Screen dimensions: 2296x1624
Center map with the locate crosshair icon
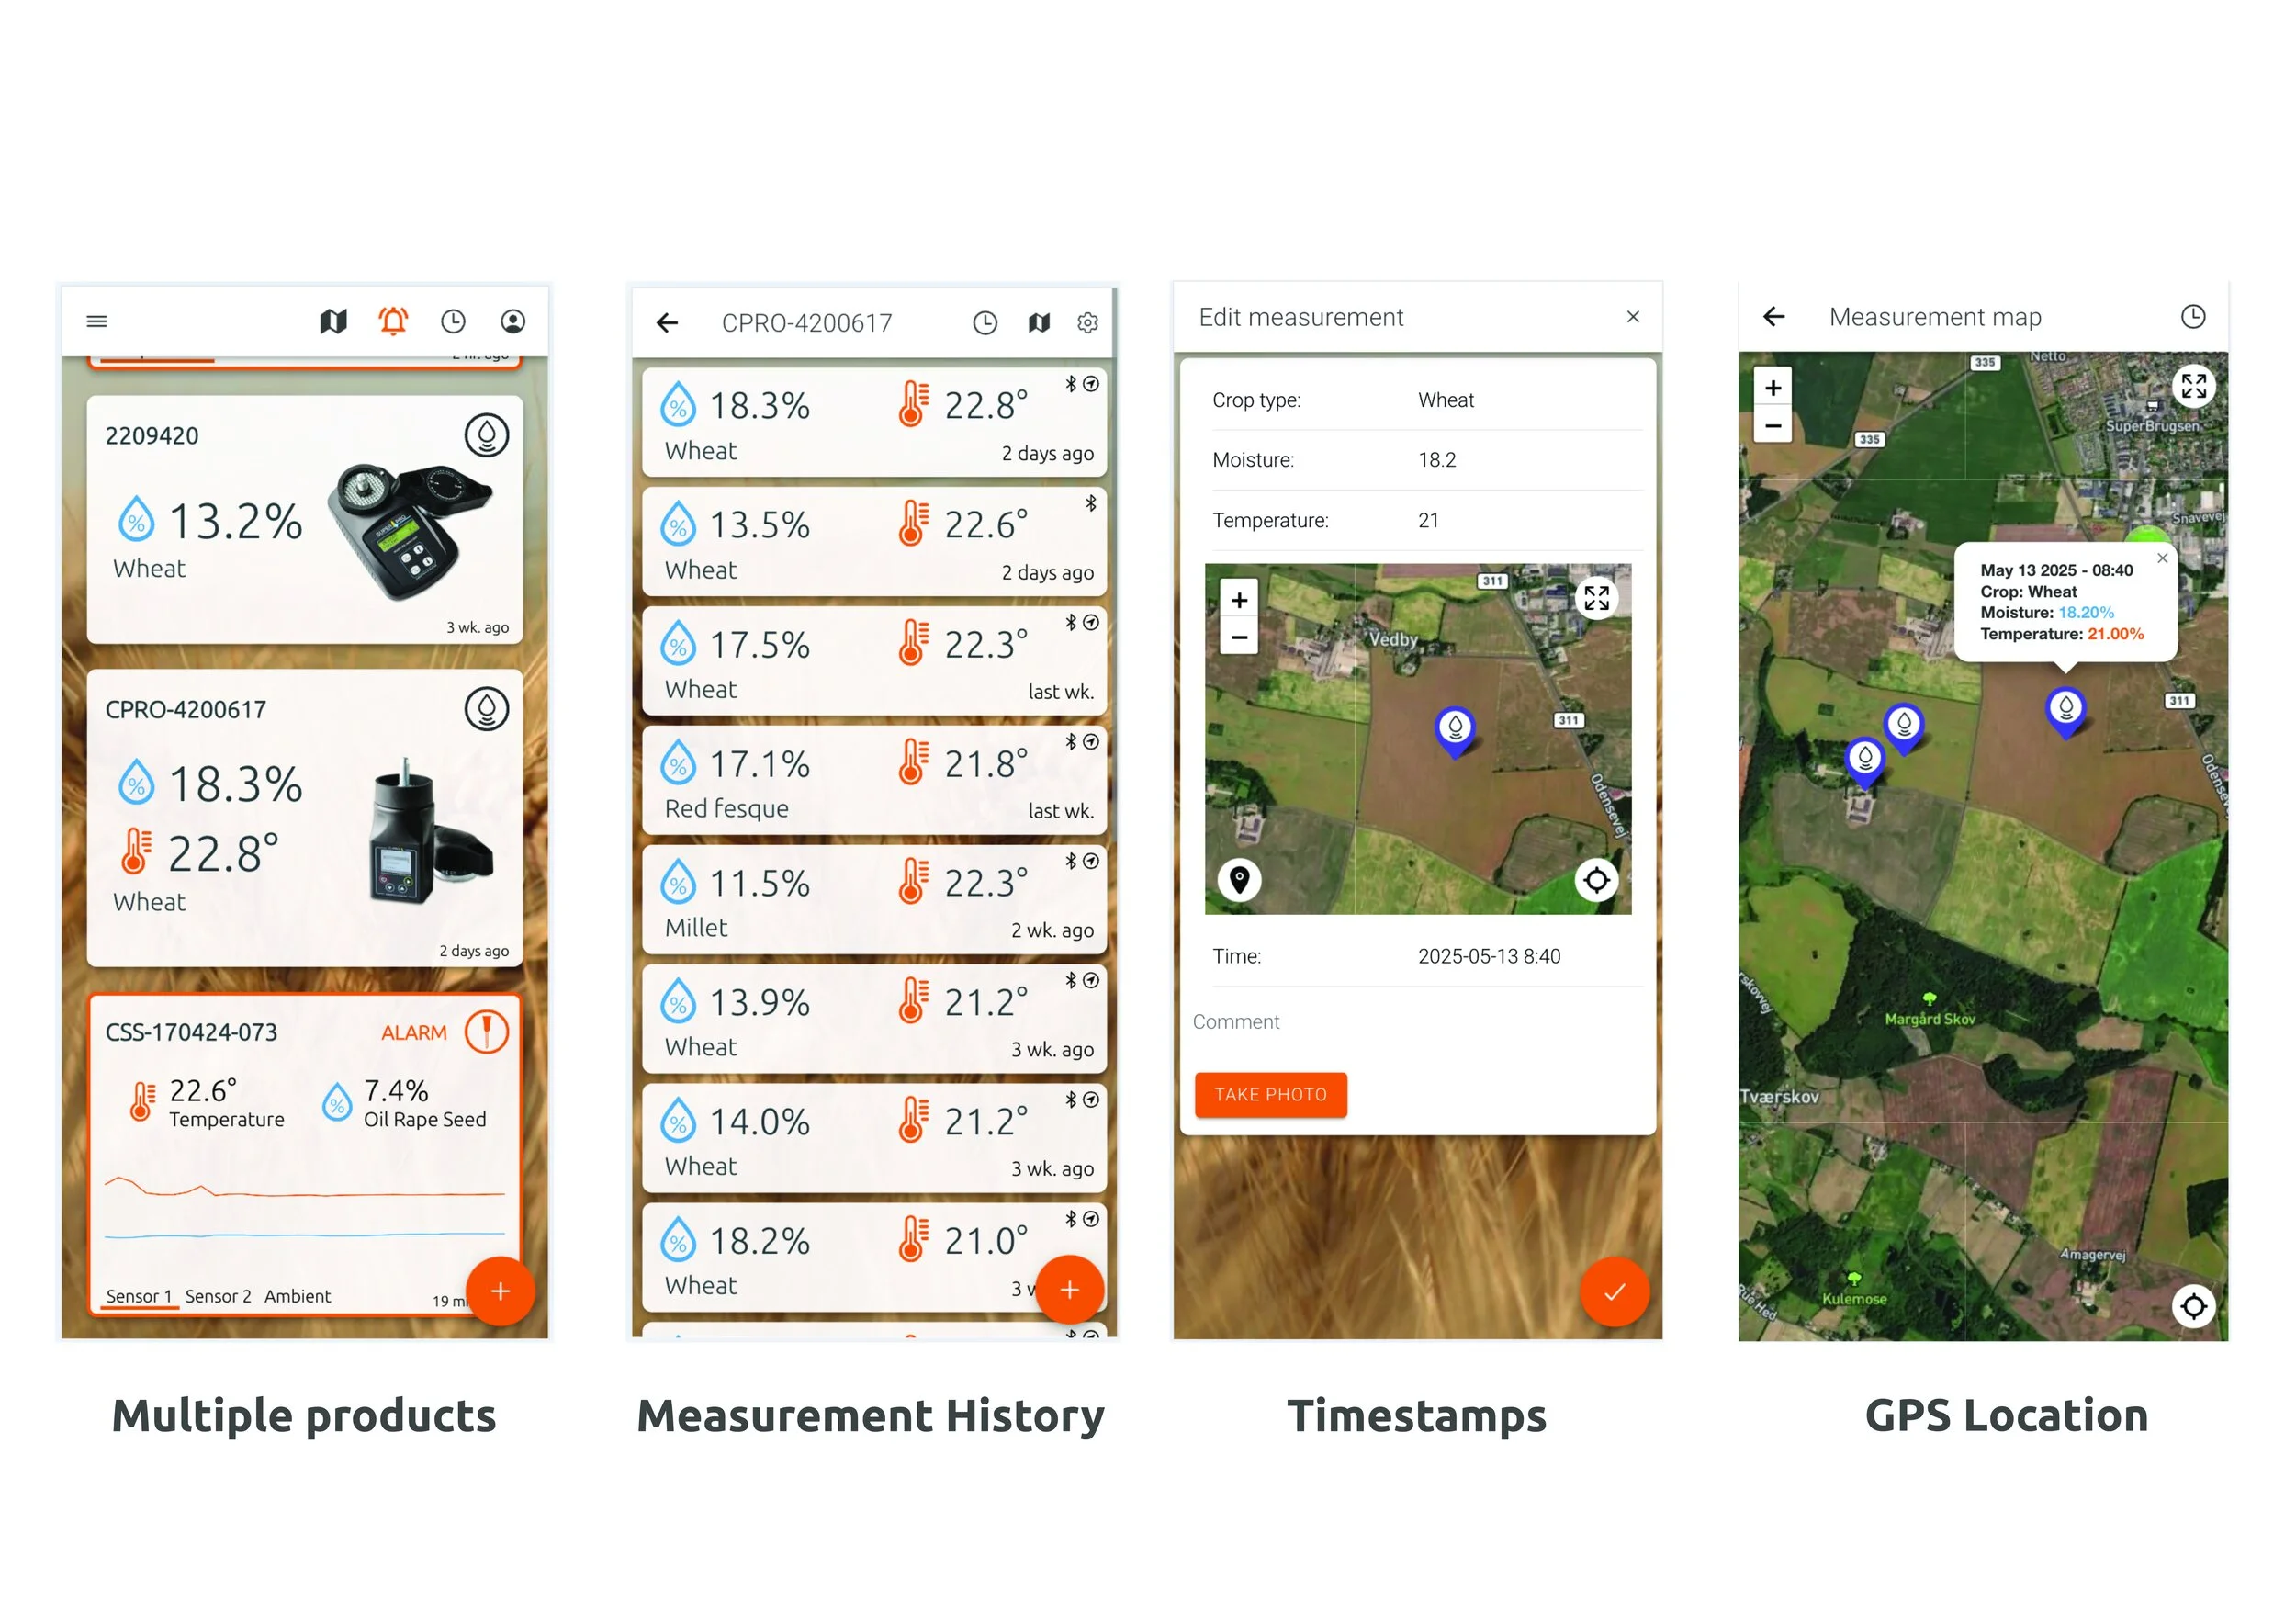click(x=2192, y=1306)
